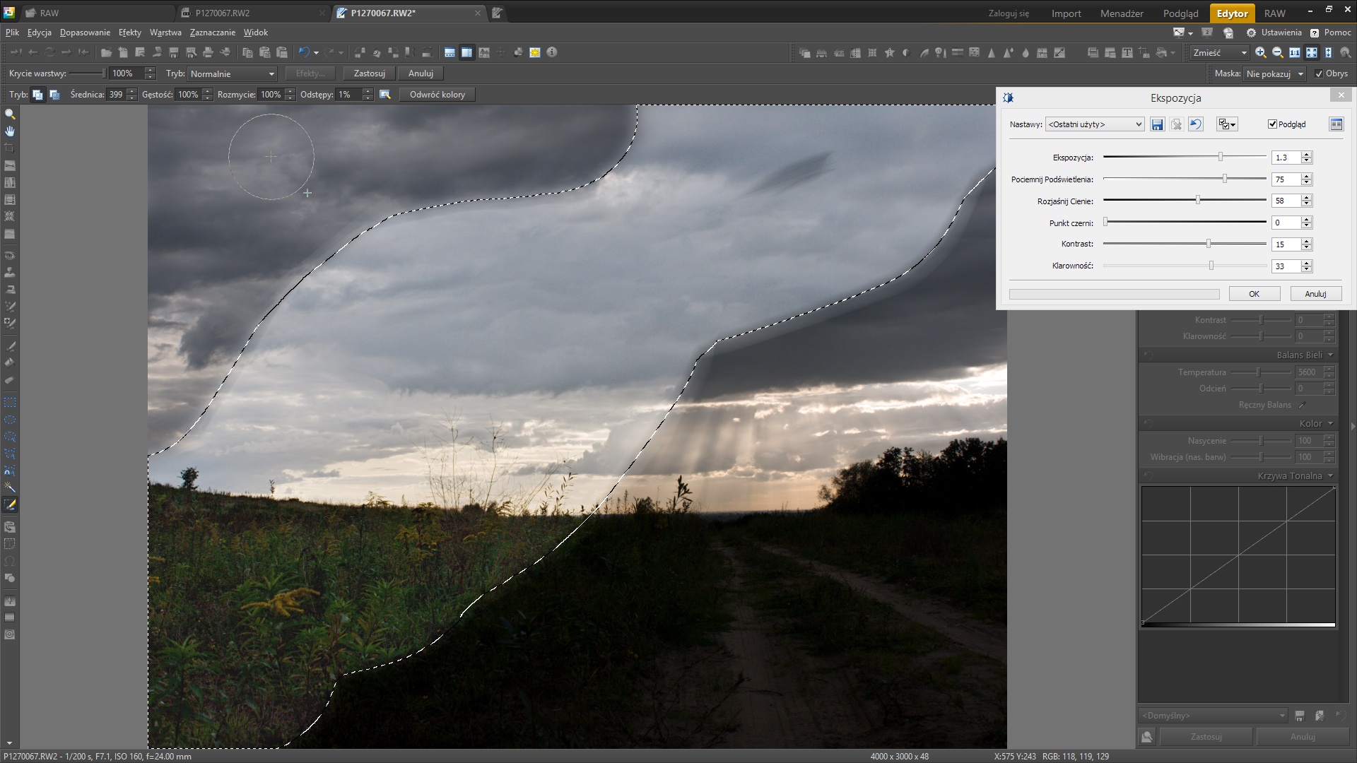Toggle the Podgląd preview checkbox
Viewport: 1357px width, 763px height.
click(x=1272, y=124)
